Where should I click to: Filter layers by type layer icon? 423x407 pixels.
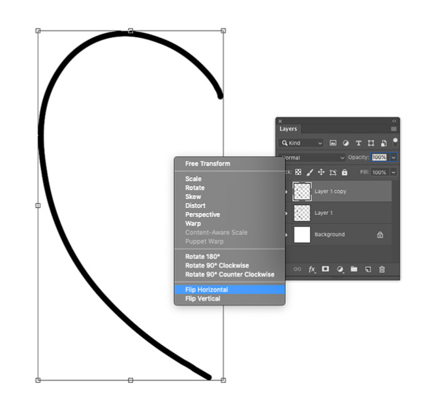point(358,143)
